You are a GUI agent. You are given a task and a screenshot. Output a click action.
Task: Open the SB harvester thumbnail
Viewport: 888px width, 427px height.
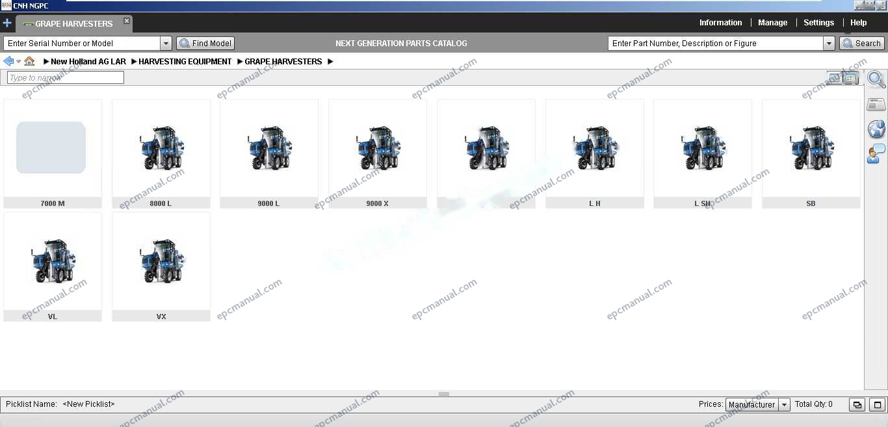(811, 148)
